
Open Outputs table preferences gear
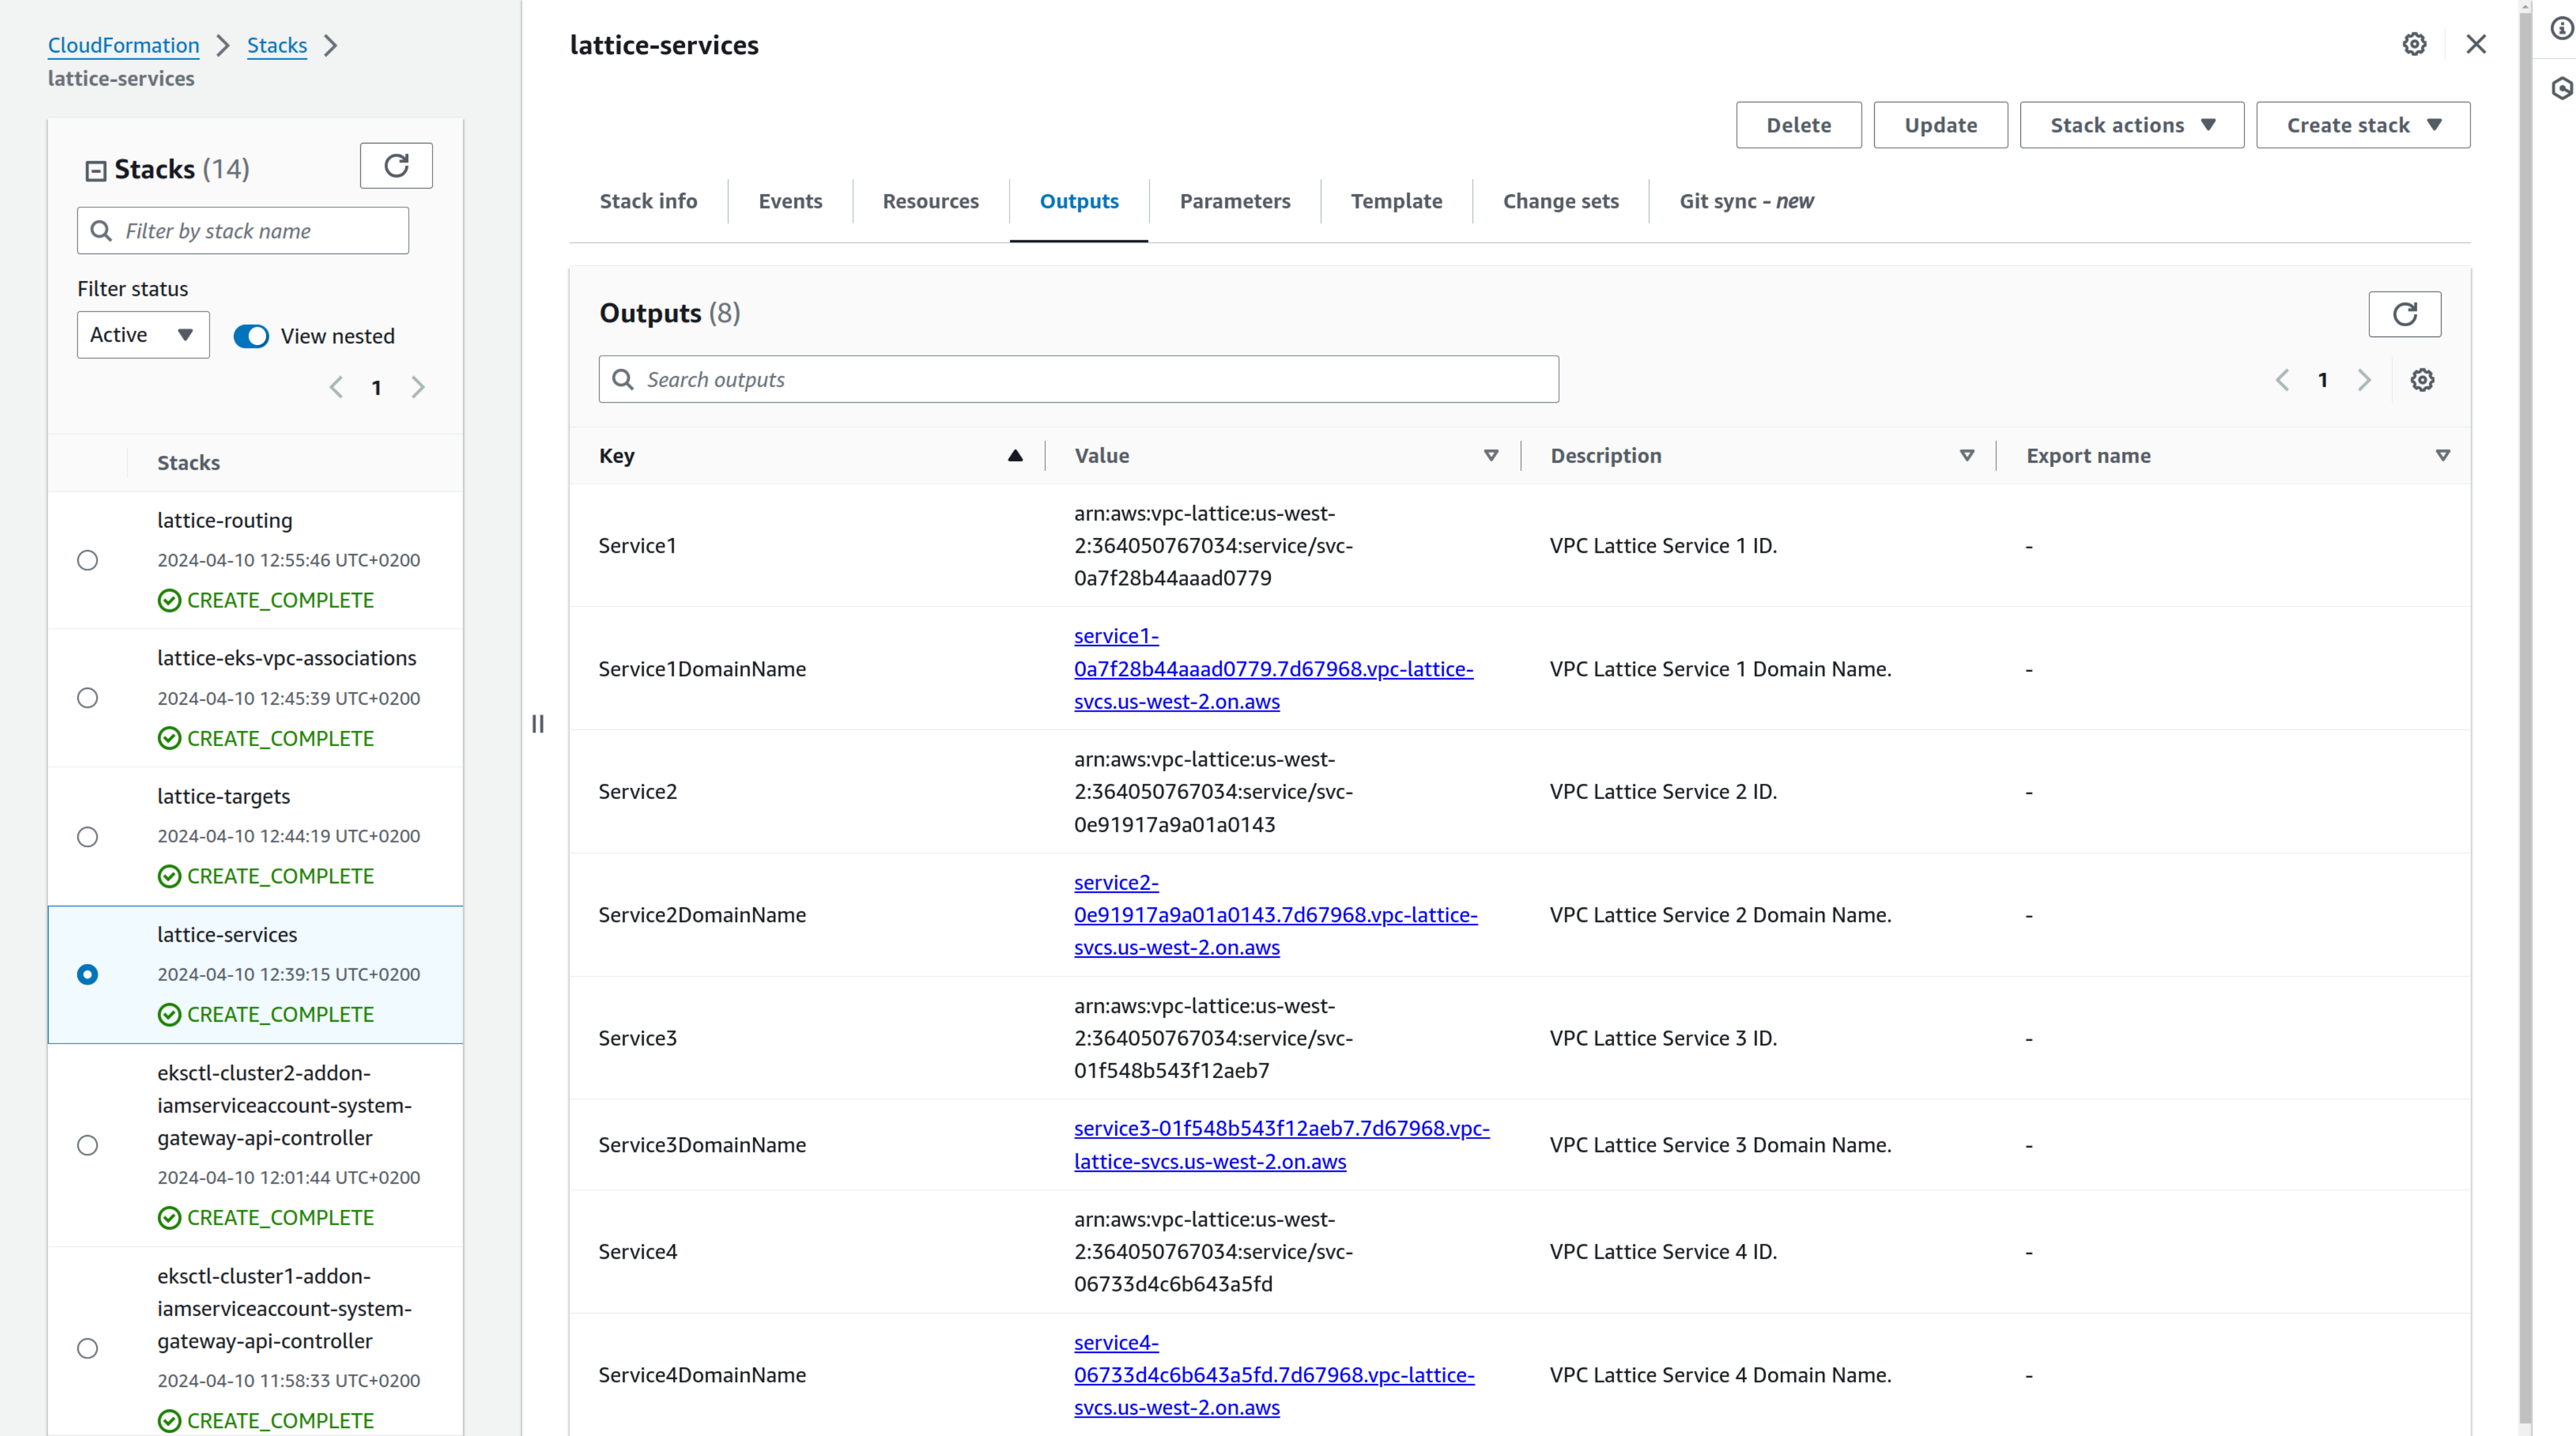[x=2422, y=380]
